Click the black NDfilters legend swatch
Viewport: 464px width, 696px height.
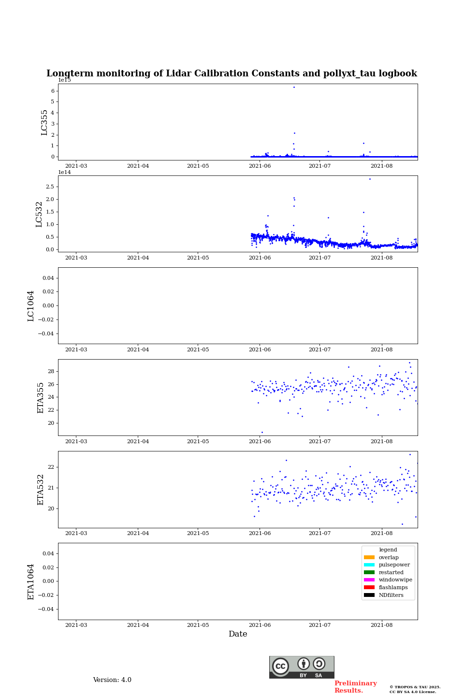click(x=369, y=595)
